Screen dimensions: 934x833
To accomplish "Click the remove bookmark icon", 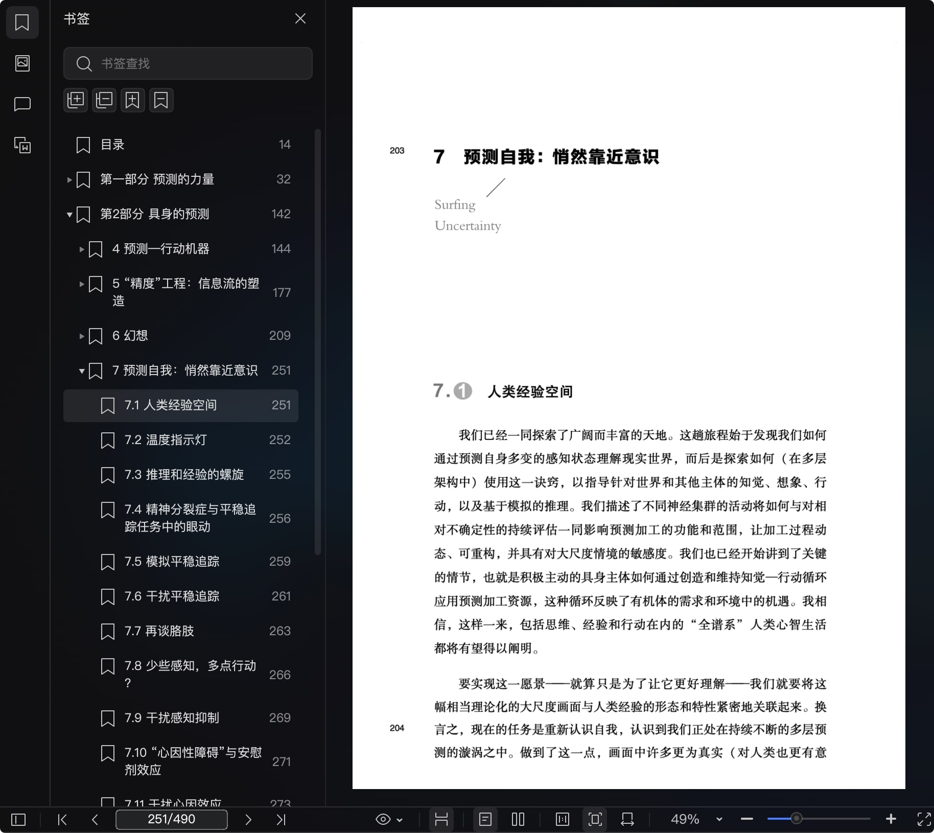I will (161, 100).
